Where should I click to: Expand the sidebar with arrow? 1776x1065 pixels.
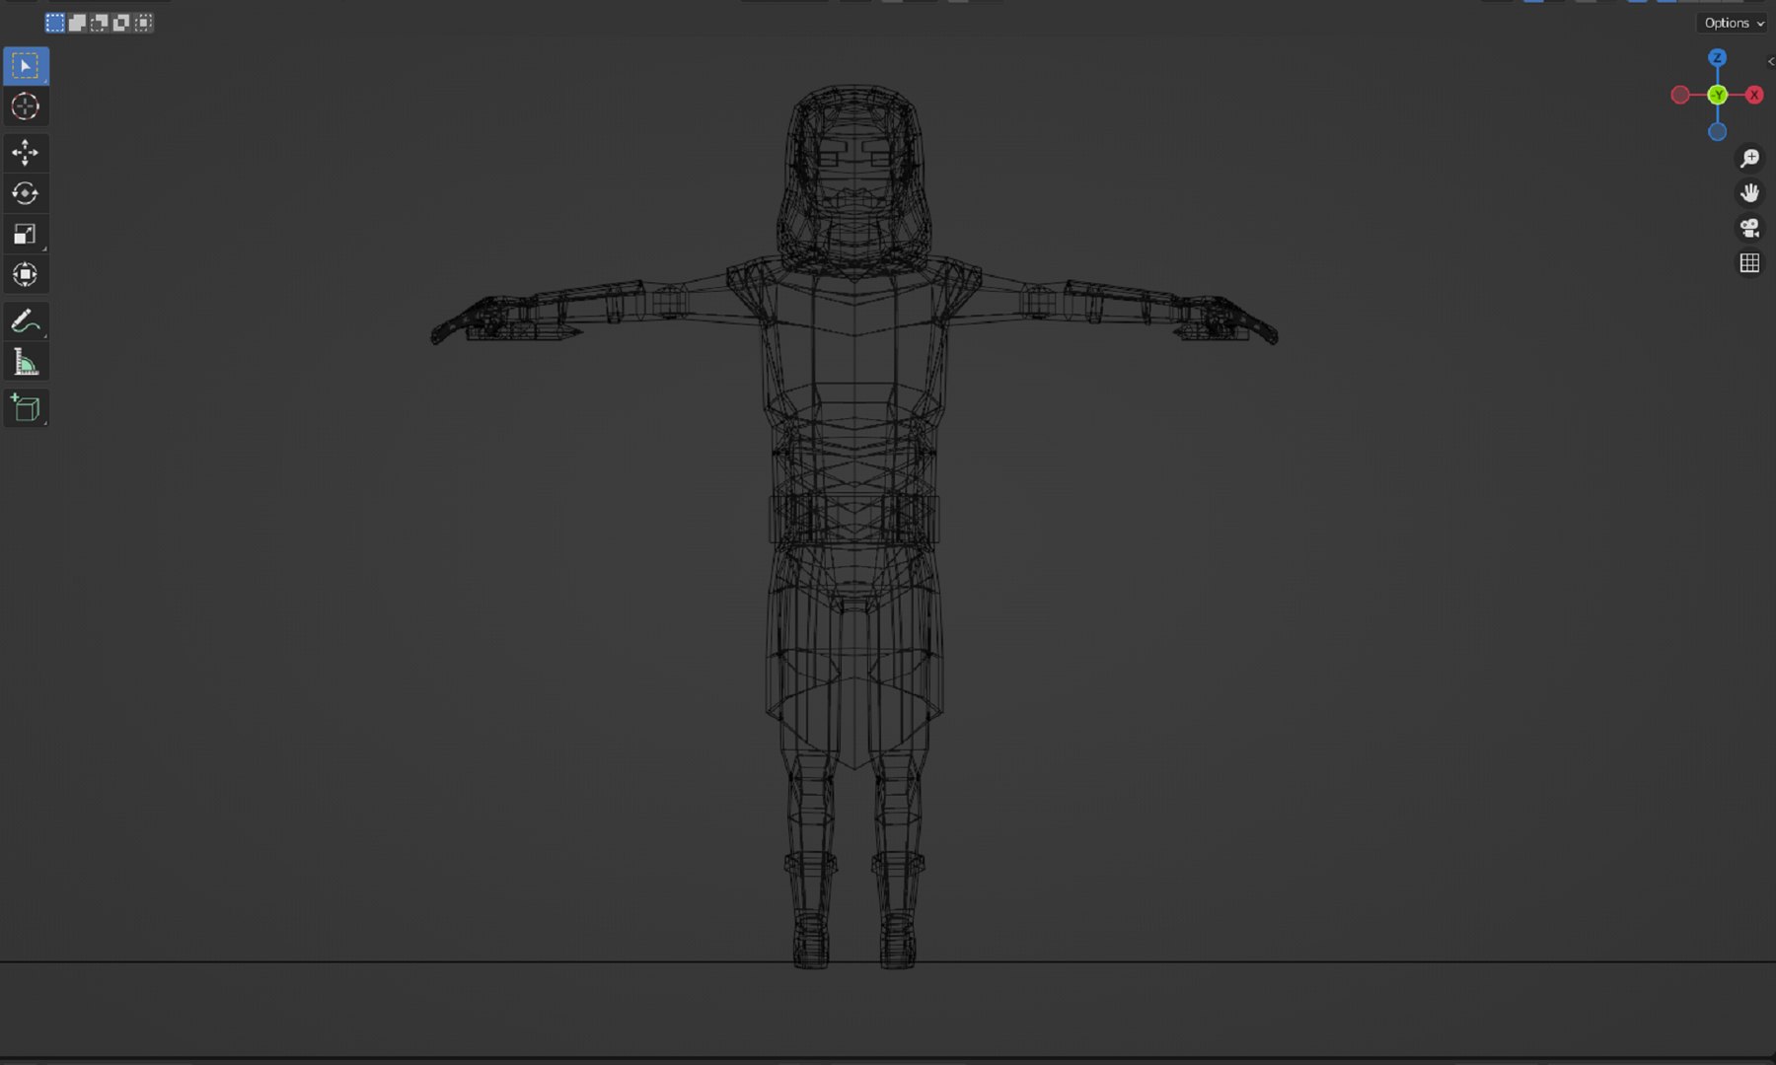point(1770,61)
